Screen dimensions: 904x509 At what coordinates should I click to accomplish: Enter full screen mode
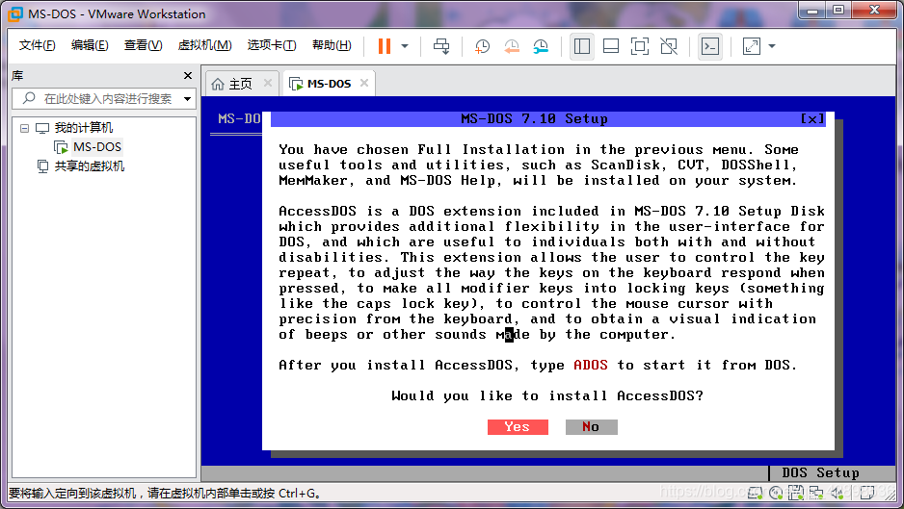[x=639, y=46]
